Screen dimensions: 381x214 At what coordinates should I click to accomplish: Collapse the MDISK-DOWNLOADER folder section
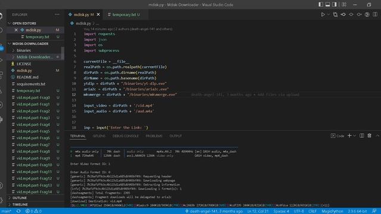pyautogui.click(x=36, y=43)
